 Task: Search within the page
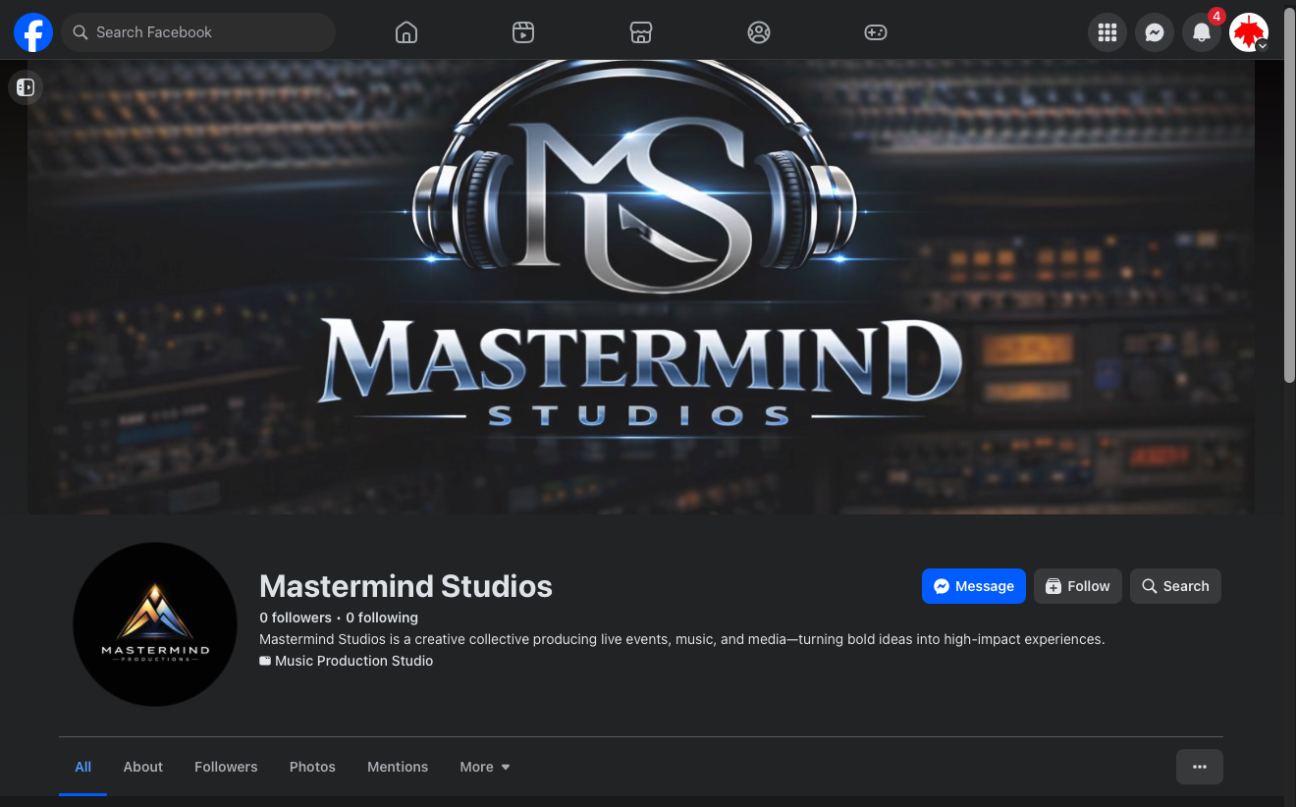tap(1175, 585)
